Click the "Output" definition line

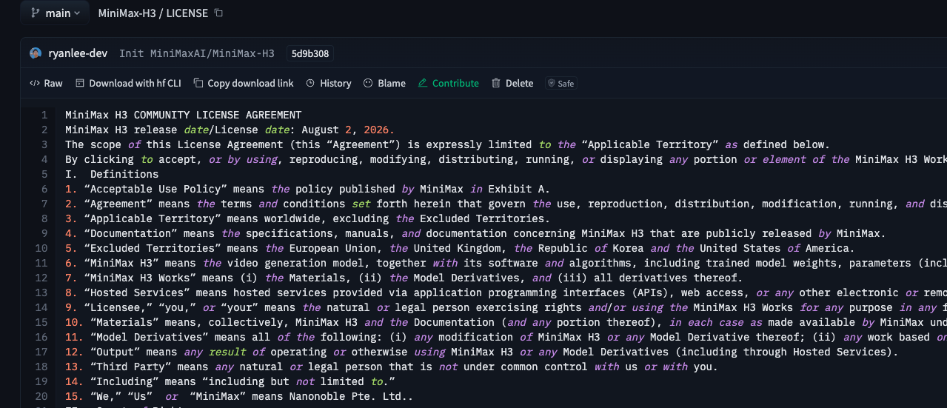(x=481, y=352)
